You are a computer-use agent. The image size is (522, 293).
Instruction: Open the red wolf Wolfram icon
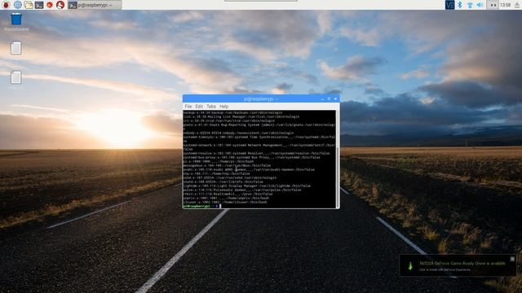(x=60, y=5)
